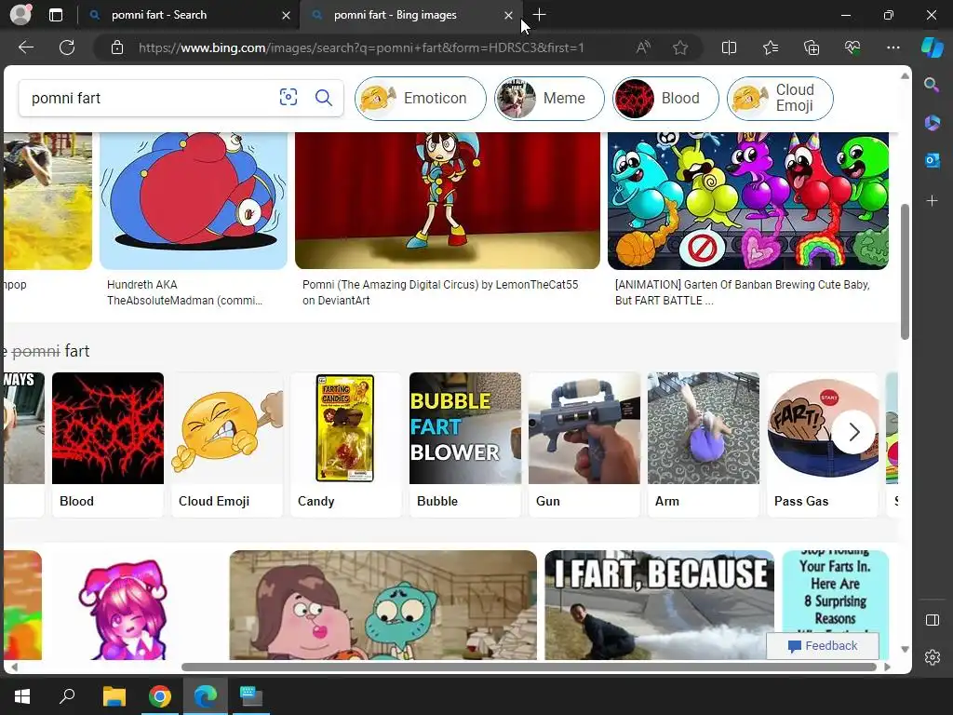The width and height of the screenshot is (953, 715).
Task: Open Windows taskbar search
Action: point(67,696)
